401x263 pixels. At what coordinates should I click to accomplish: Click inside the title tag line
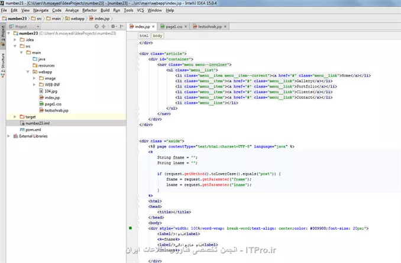click(x=174, y=212)
